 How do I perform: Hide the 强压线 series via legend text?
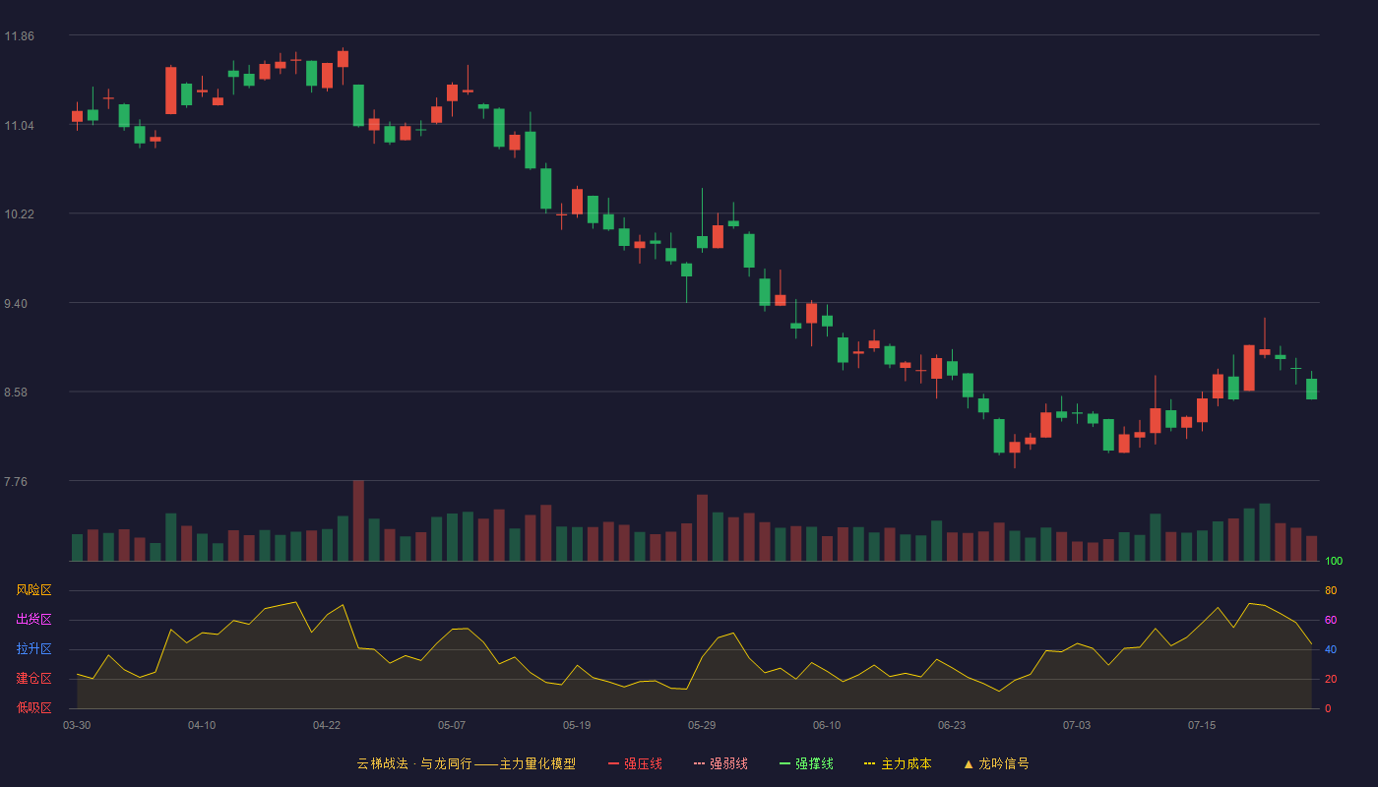[x=643, y=763]
